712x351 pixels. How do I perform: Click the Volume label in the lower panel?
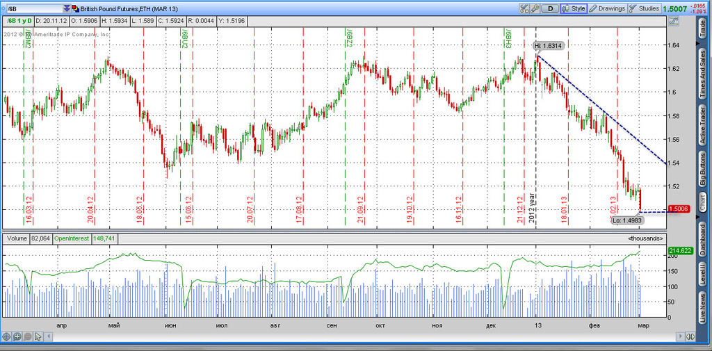tap(17, 238)
